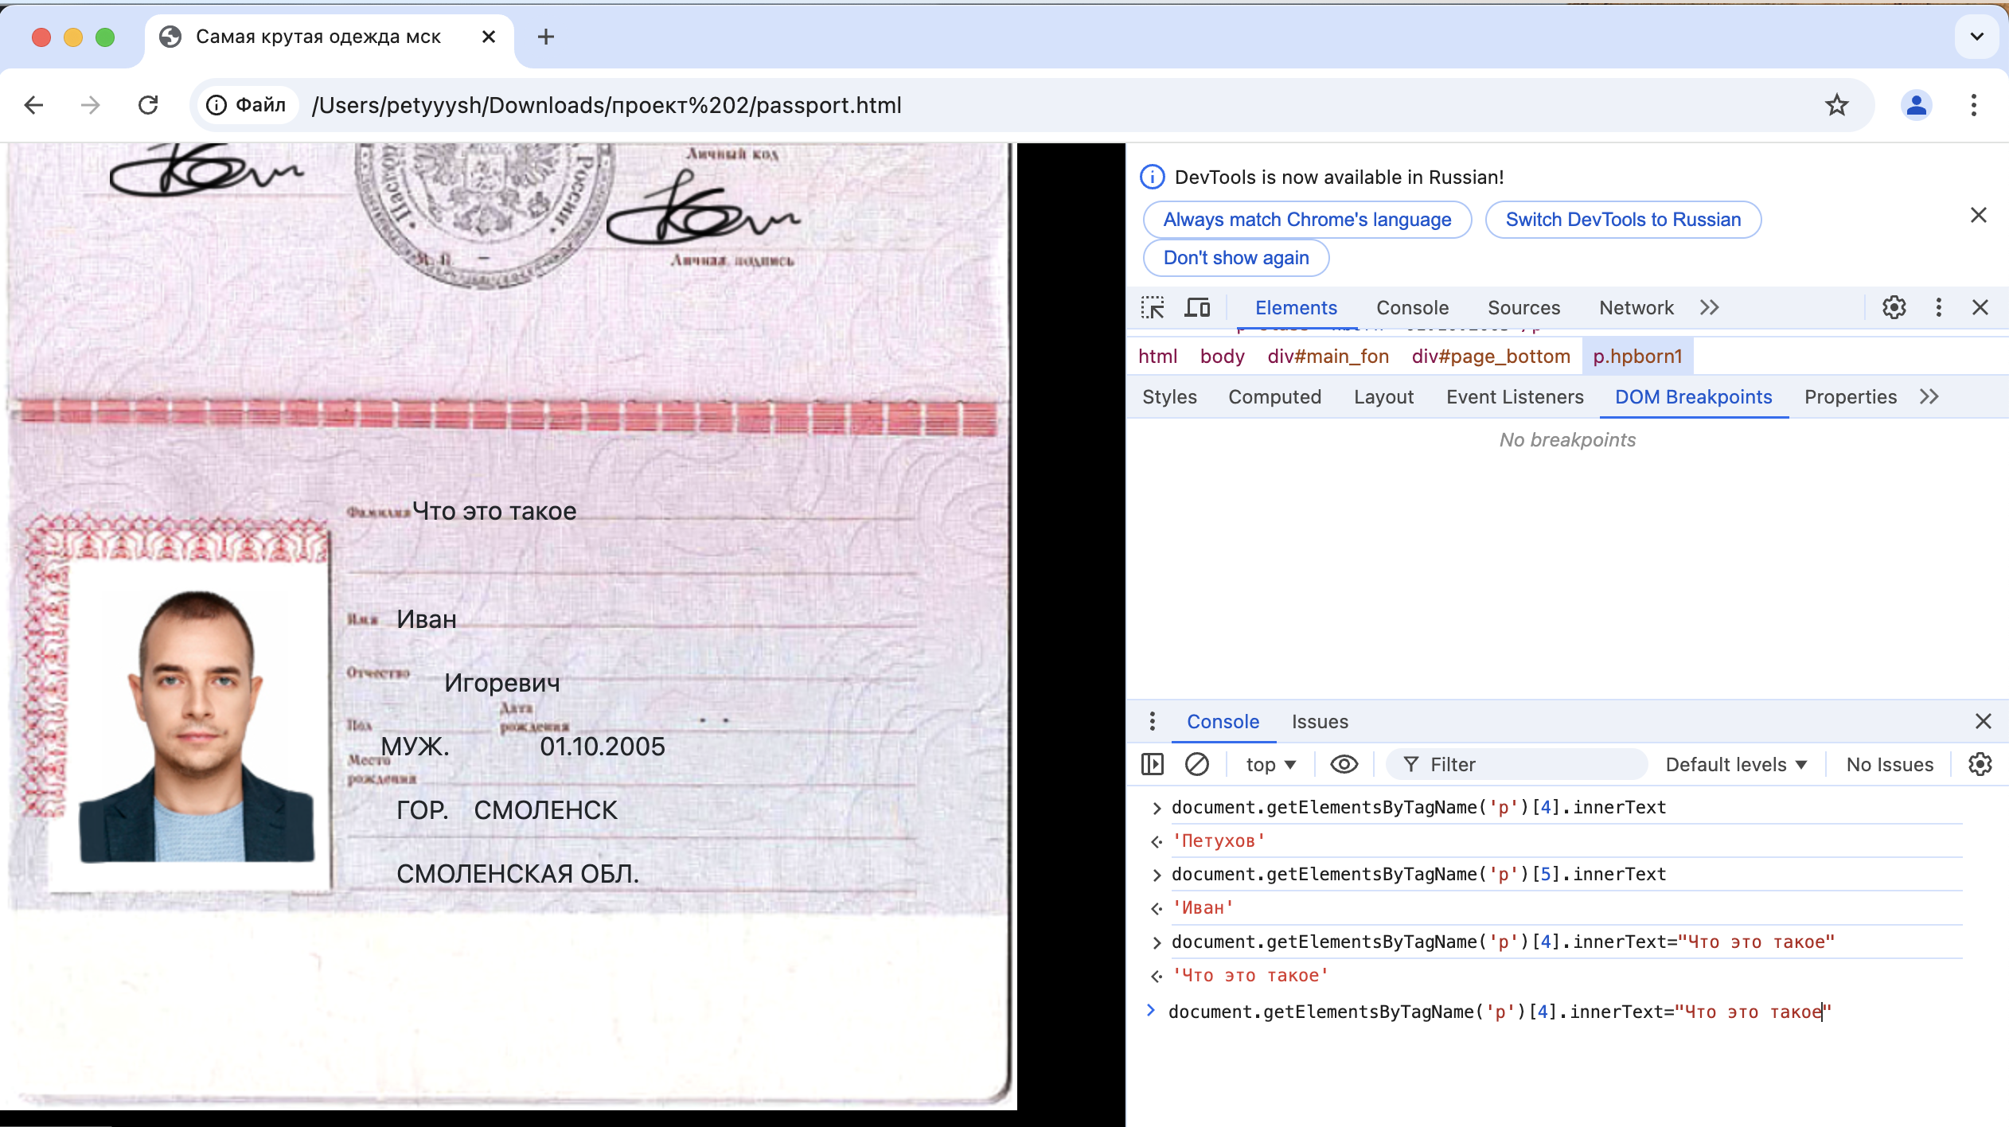Open the customize DevTools three-dot menu
This screenshot has width=2009, height=1127.
click(x=1938, y=308)
